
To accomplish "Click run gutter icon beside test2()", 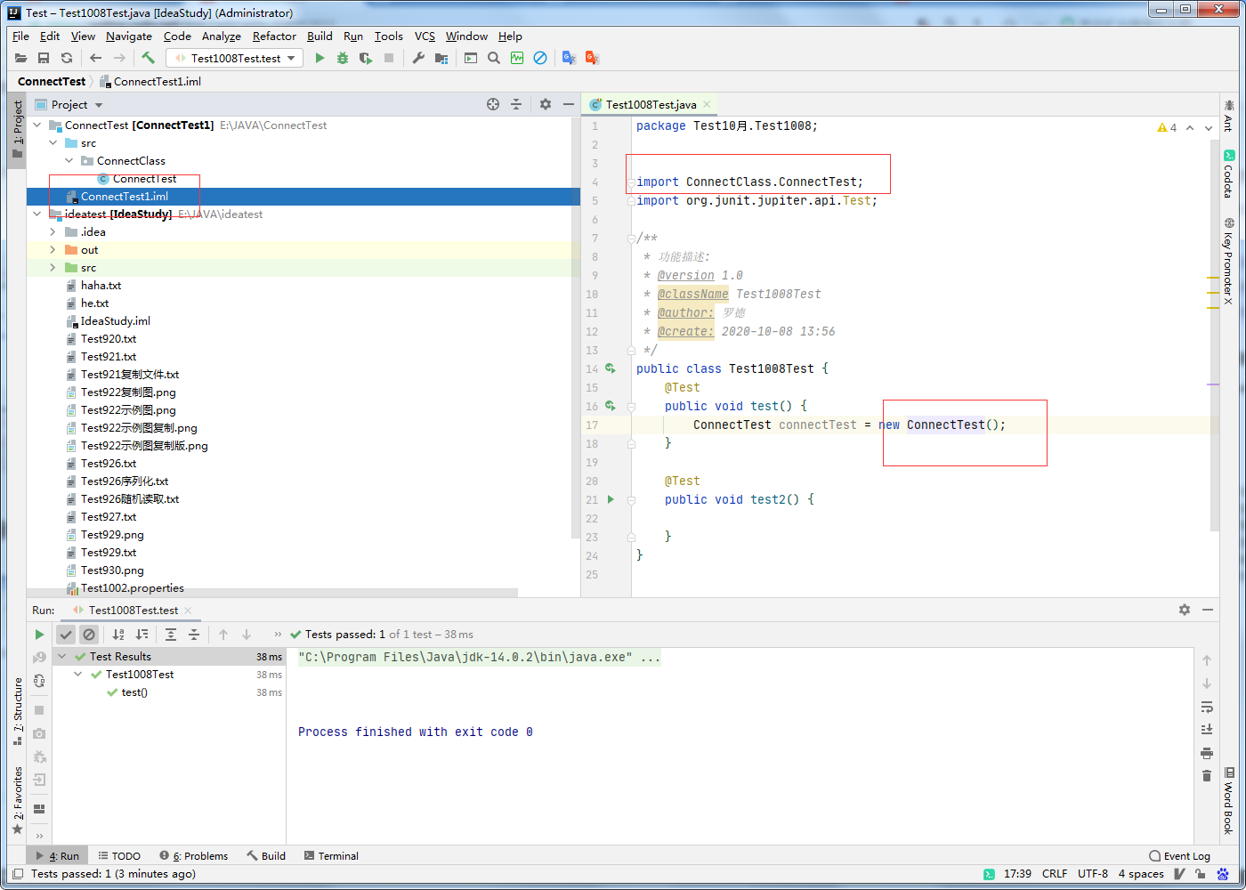I will click(x=611, y=499).
